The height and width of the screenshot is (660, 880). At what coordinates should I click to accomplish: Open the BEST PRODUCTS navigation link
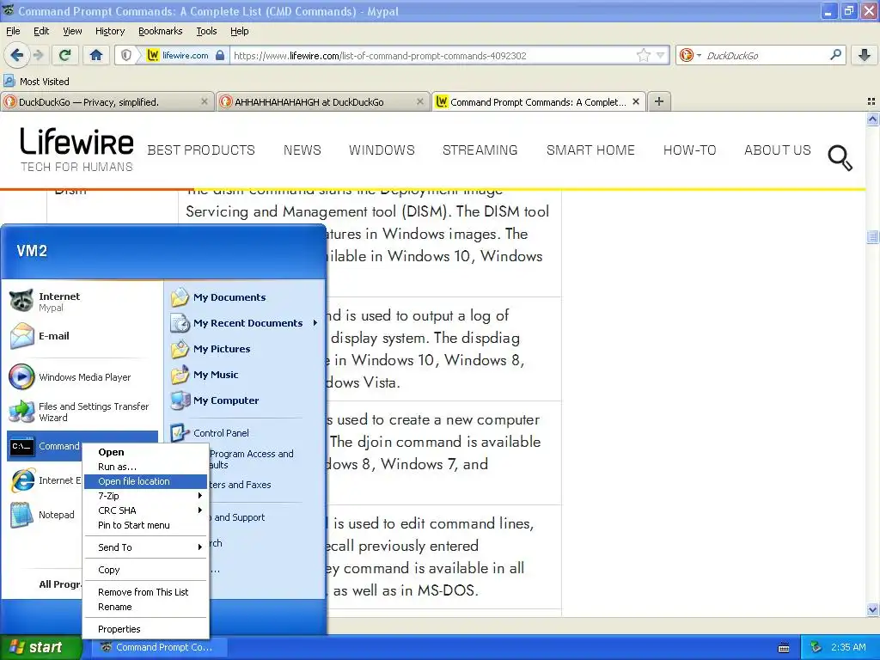201,150
